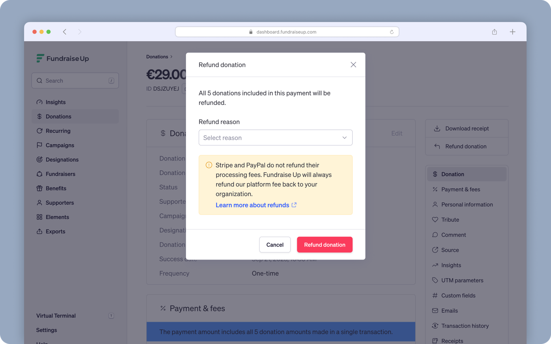Close the Refund donation dialog
Image resolution: width=551 pixels, height=344 pixels.
[353, 65]
